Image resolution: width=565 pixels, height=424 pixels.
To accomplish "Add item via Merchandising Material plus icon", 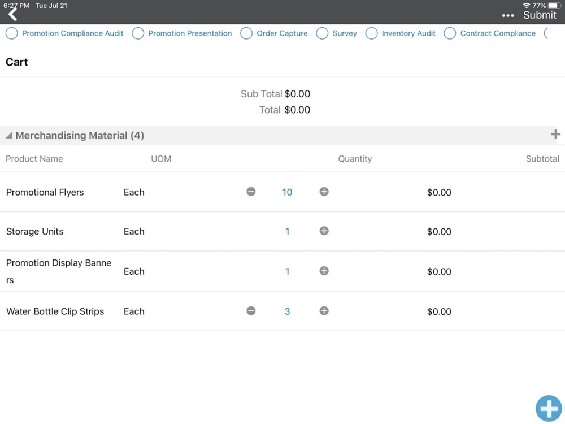I will [x=555, y=134].
